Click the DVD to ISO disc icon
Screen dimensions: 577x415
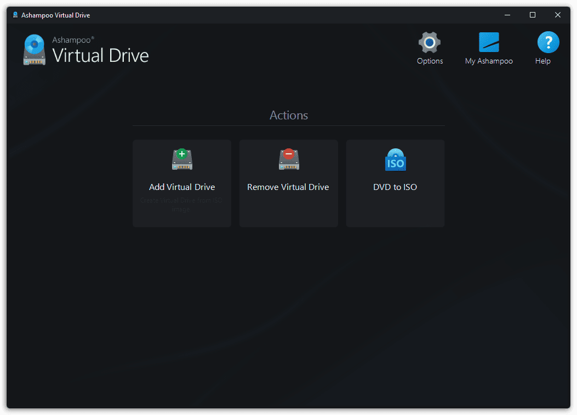(396, 159)
